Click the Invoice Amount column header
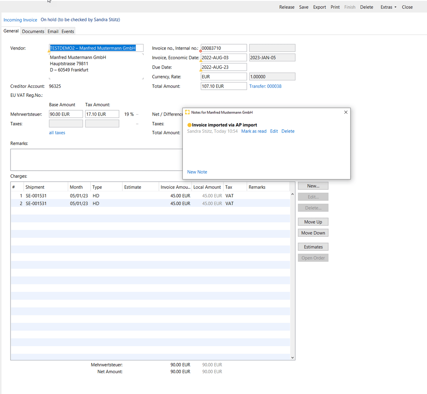427x394 pixels. pos(175,187)
